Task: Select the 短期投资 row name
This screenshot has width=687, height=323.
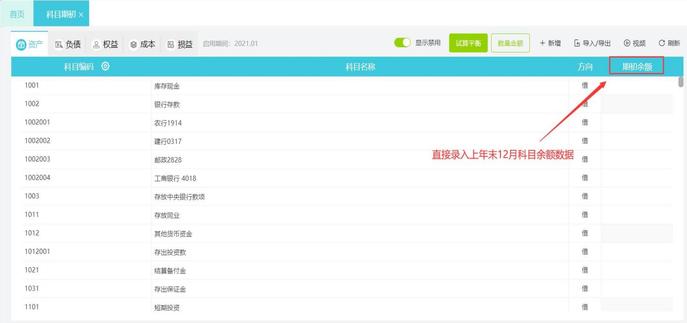Action: pyautogui.click(x=167, y=307)
